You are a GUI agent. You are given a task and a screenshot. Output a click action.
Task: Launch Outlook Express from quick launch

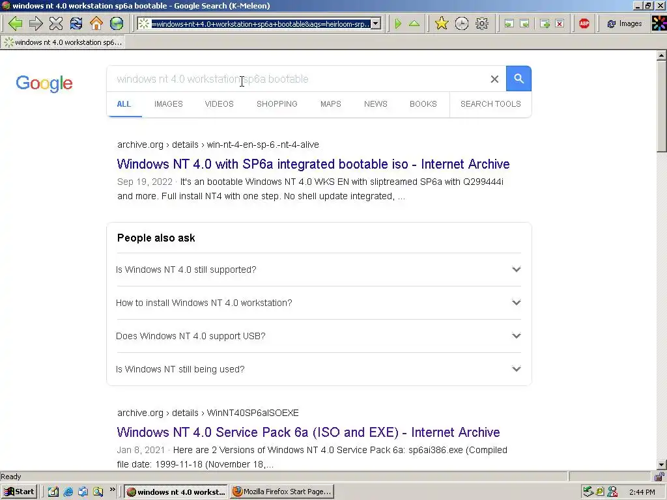point(83,492)
